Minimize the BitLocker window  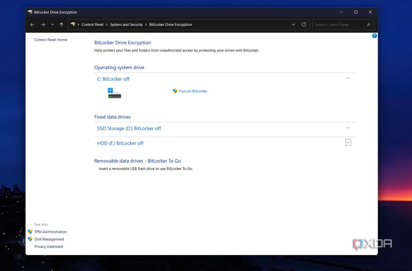341,12
